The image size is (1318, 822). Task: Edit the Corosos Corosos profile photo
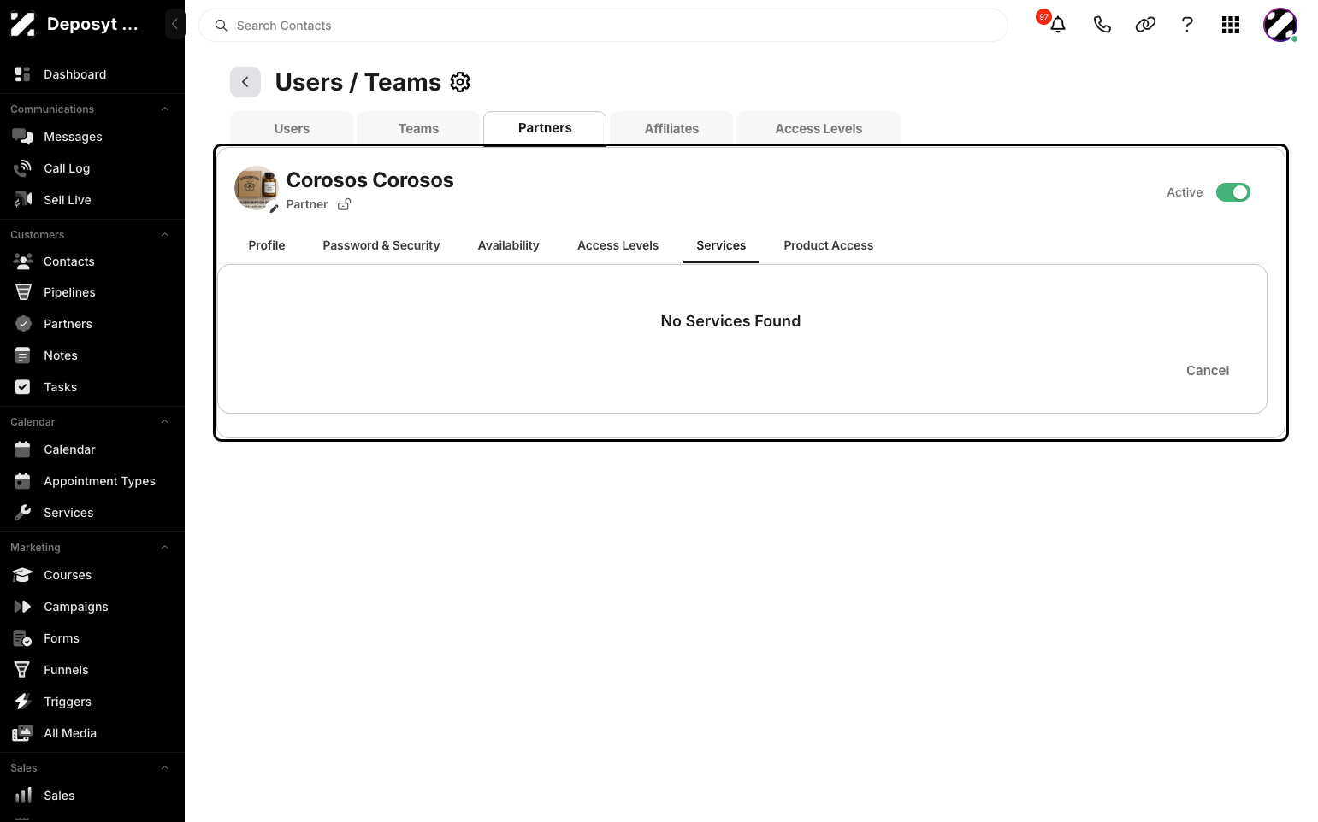(274, 208)
